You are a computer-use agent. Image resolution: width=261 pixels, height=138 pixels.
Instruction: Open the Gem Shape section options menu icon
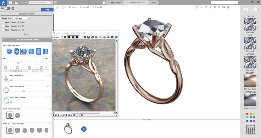[50, 45]
